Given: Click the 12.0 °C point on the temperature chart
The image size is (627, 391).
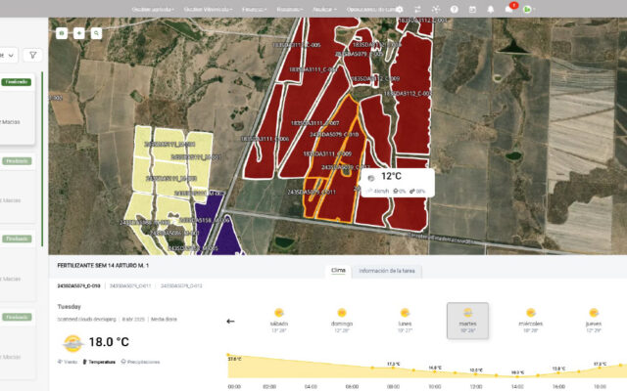Looking at the screenshot, I should (475, 373).
